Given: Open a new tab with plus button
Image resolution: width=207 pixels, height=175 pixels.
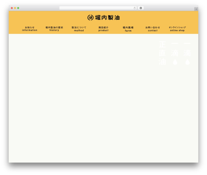Looking at the screenshot, I should coord(196,9).
